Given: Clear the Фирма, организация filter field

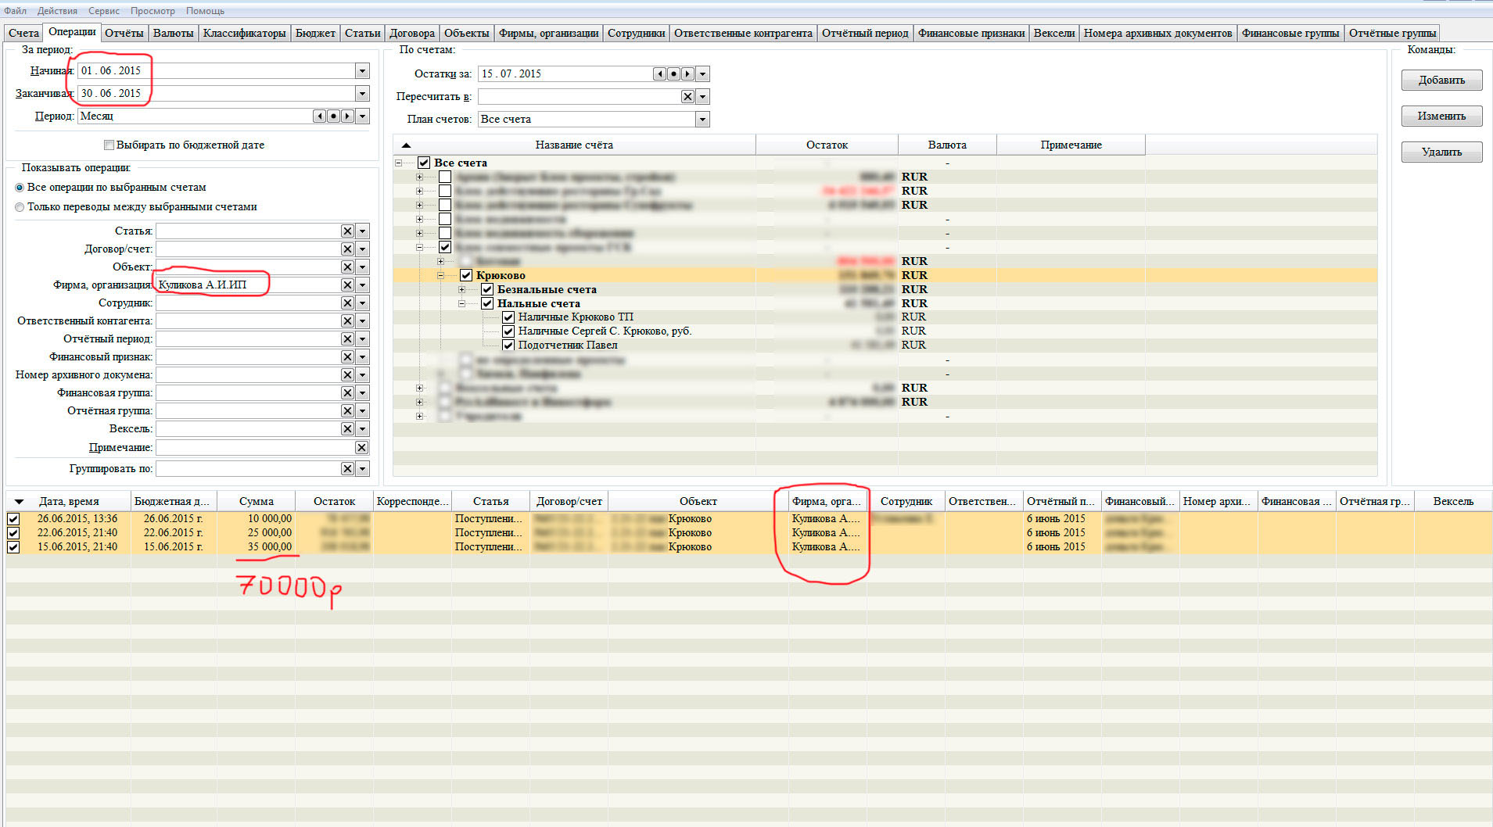Looking at the screenshot, I should (x=347, y=285).
